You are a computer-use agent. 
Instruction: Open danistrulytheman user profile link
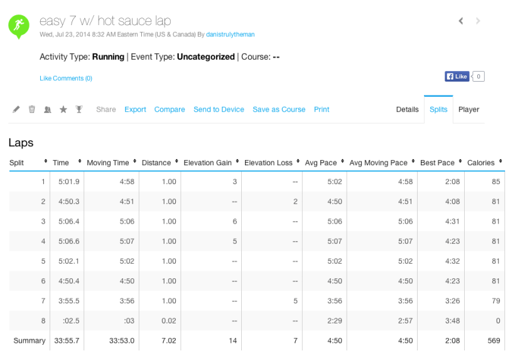pyautogui.click(x=230, y=34)
